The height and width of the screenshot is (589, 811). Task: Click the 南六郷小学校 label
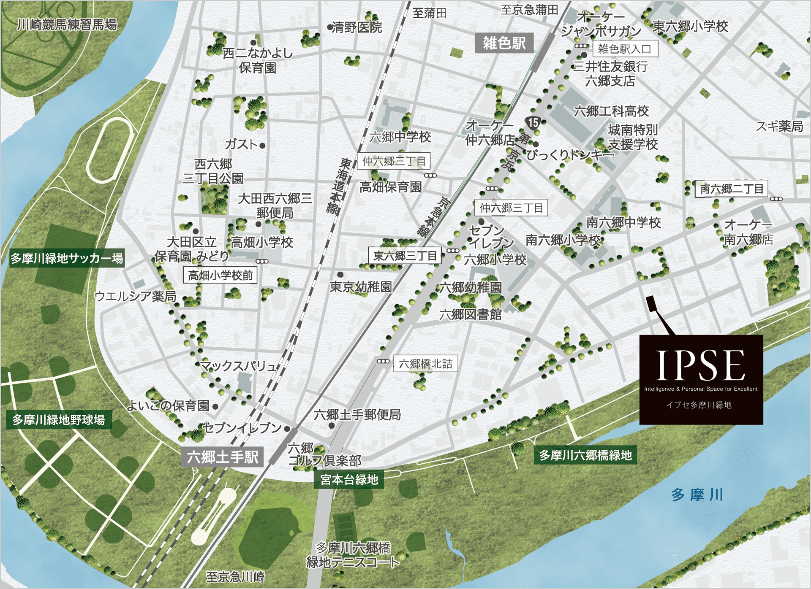click(x=563, y=240)
